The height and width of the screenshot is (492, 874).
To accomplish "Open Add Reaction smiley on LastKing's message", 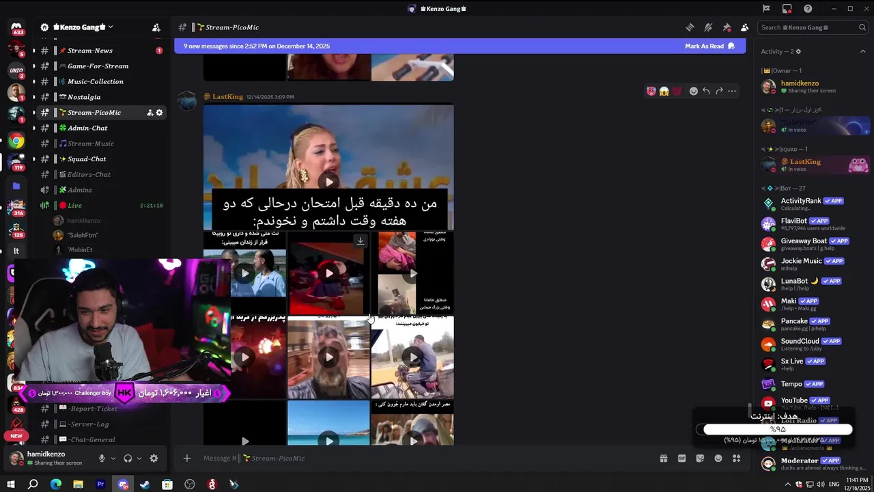I will click(x=694, y=91).
